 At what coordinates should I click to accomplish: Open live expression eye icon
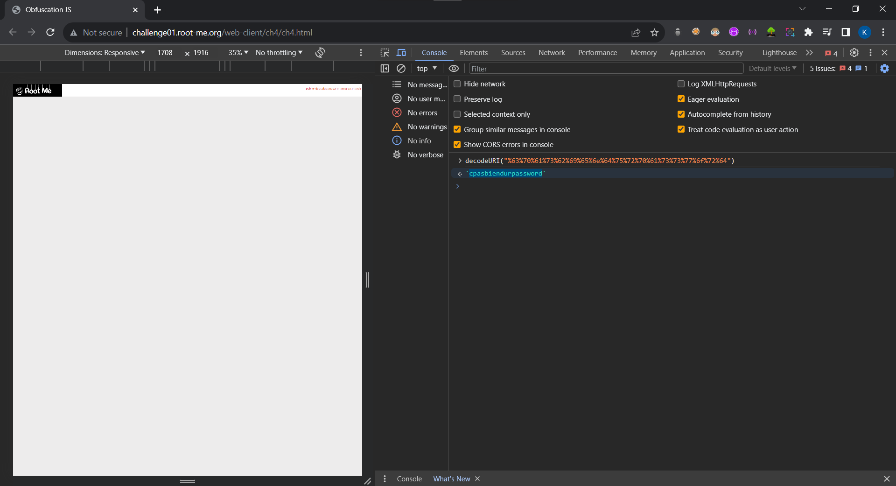pyautogui.click(x=454, y=69)
